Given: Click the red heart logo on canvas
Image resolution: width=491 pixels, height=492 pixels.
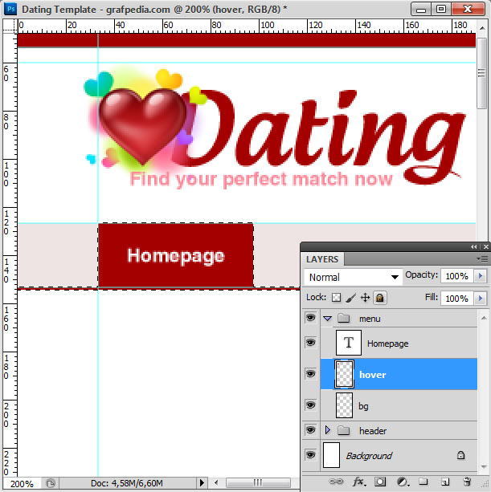Looking at the screenshot, I should pyautogui.click(x=142, y=125).
